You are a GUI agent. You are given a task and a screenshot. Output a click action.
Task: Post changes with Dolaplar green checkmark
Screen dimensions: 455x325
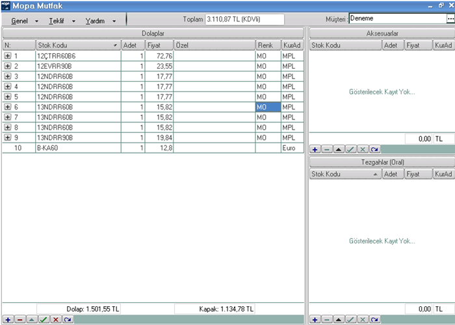[44, 320]
